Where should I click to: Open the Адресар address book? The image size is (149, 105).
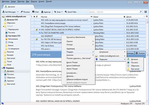46,12
